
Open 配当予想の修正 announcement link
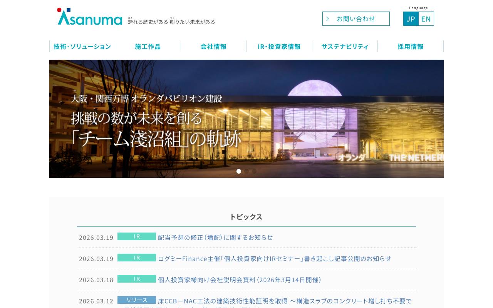[215, 237]
